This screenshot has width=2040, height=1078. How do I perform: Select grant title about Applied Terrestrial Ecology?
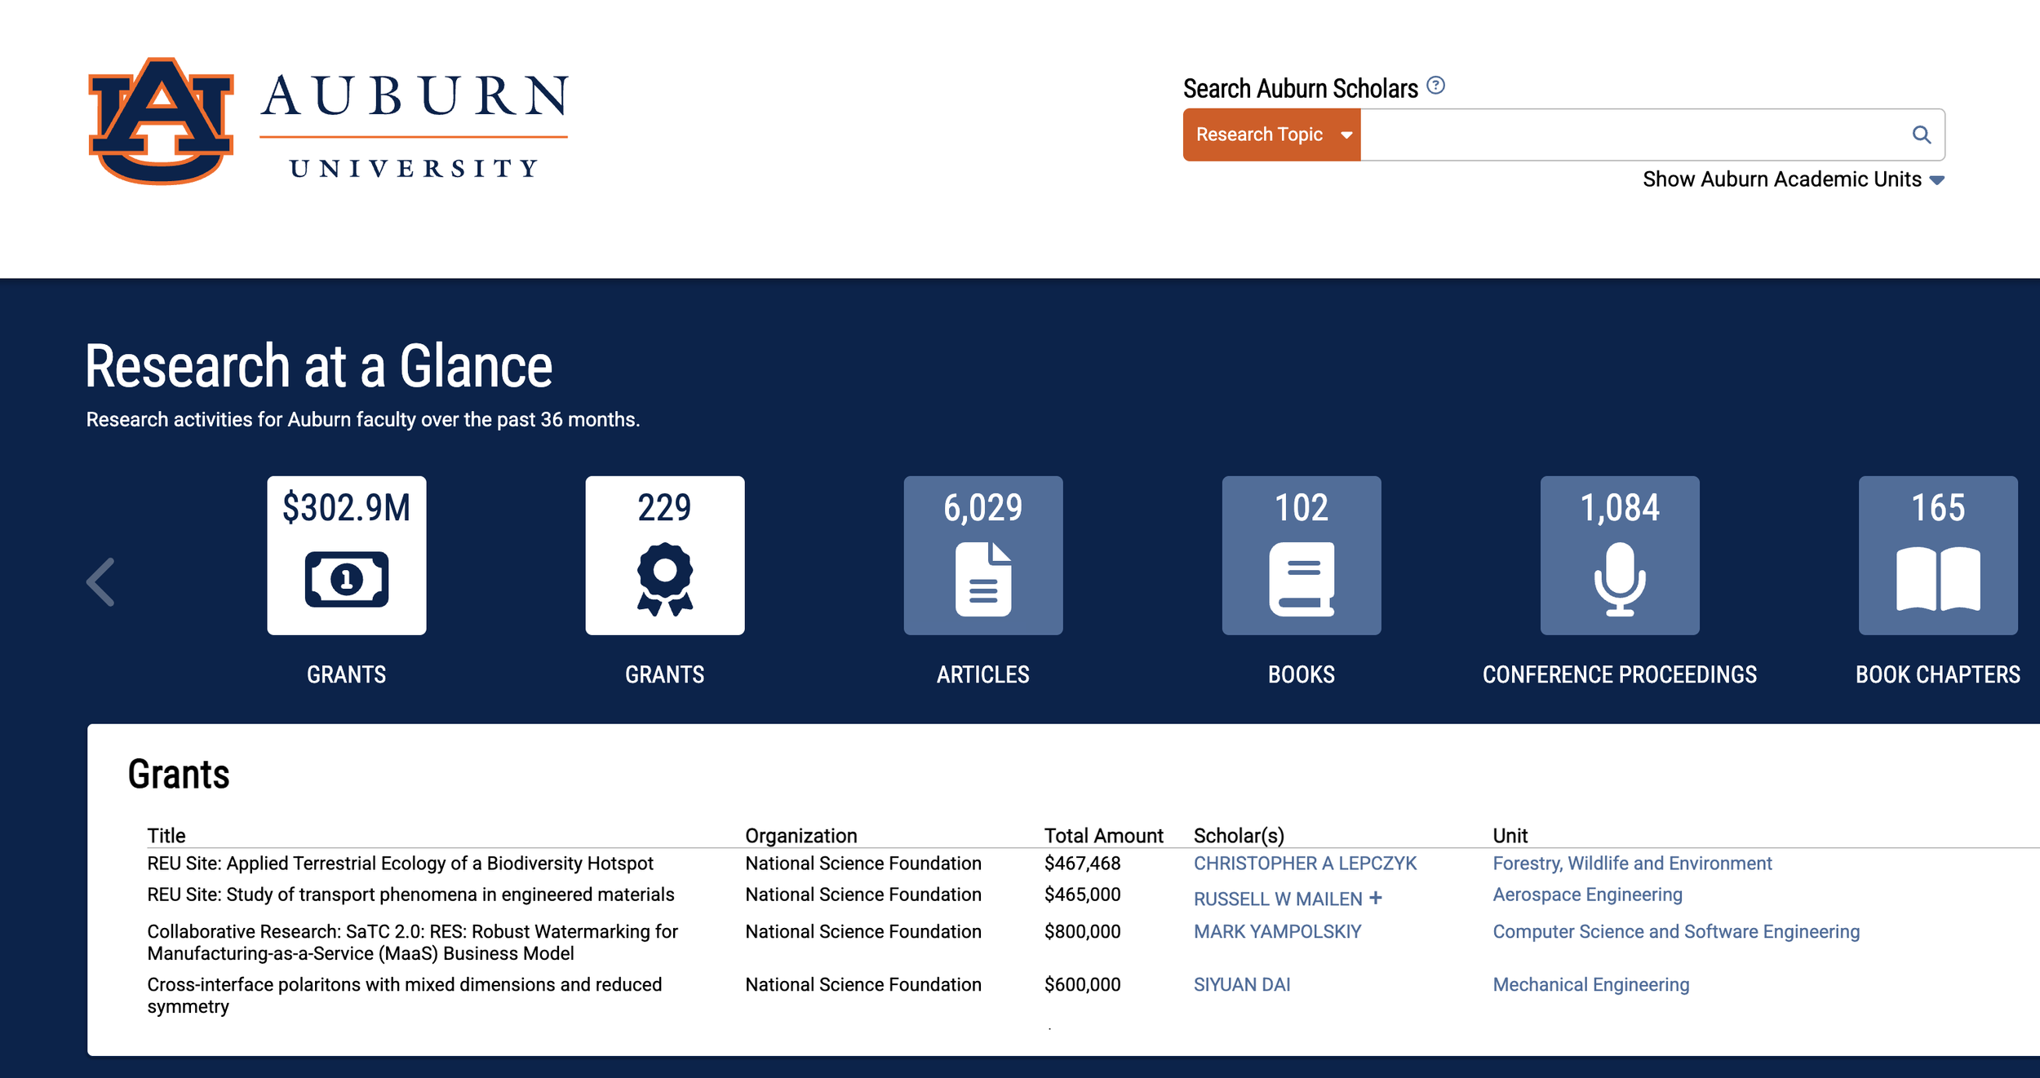point(400,864)
